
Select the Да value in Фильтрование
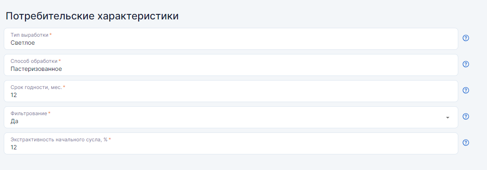(x=14, y=121)
